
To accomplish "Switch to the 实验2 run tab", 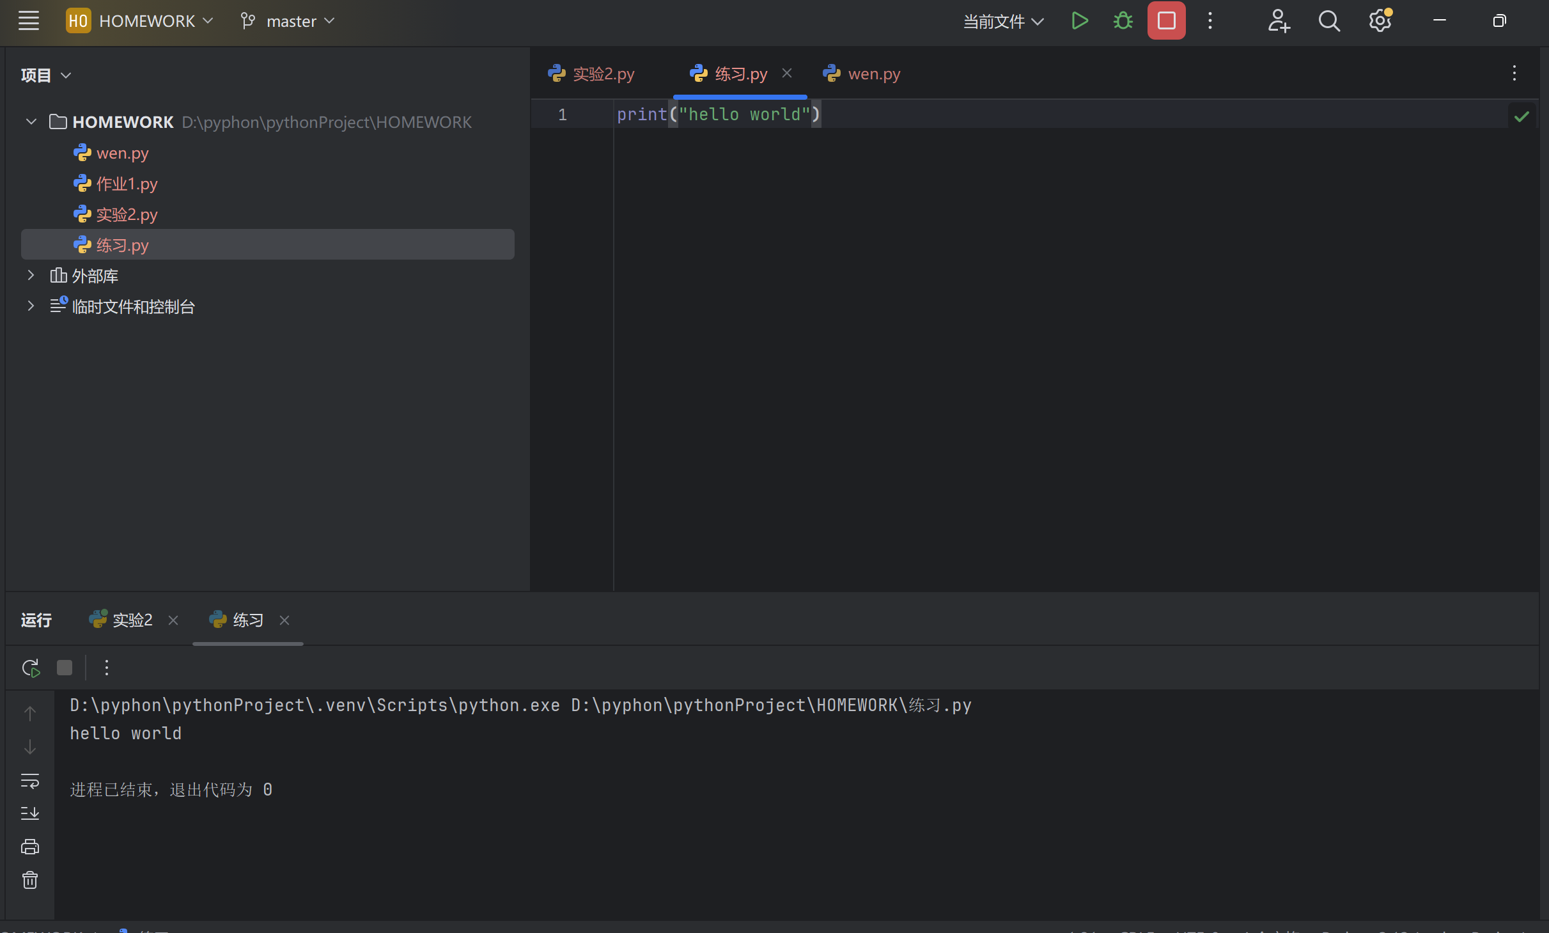I will (x=132, y=620).
